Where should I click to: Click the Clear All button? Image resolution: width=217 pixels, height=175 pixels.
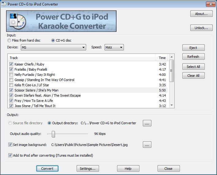tap(193, 76)
